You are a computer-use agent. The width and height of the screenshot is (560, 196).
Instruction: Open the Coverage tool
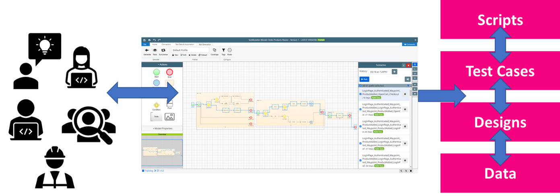click(214, 51)
